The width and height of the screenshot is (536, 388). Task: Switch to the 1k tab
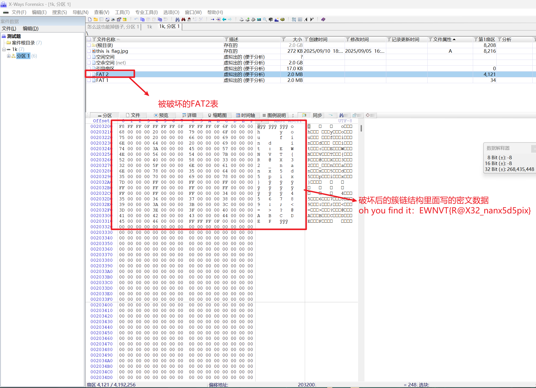pos(149,27)
